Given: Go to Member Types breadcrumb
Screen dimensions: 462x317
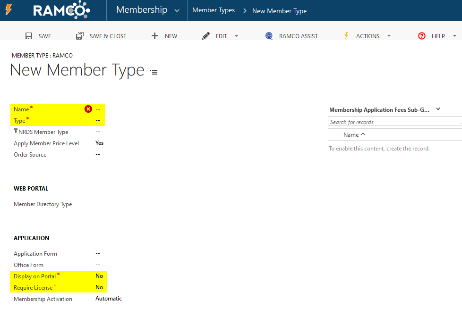Looking at the screenshot, I should [214, 10].
